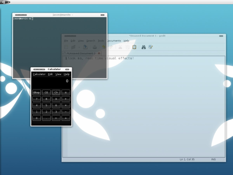Click the CE button on calculator
The width and height of the screenshot is (233, 175).
click(46, 92)
